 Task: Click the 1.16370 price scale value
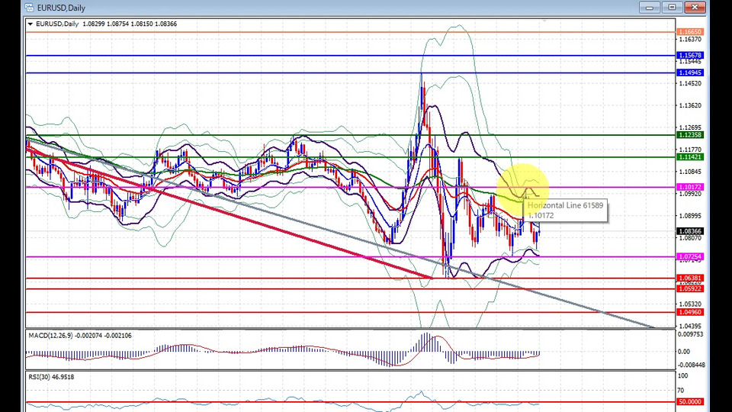[690, 39]
